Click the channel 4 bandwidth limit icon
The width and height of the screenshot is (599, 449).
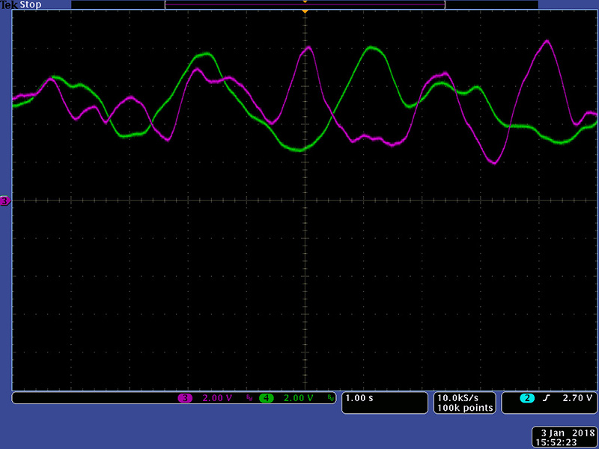click(x=331, y=398)
